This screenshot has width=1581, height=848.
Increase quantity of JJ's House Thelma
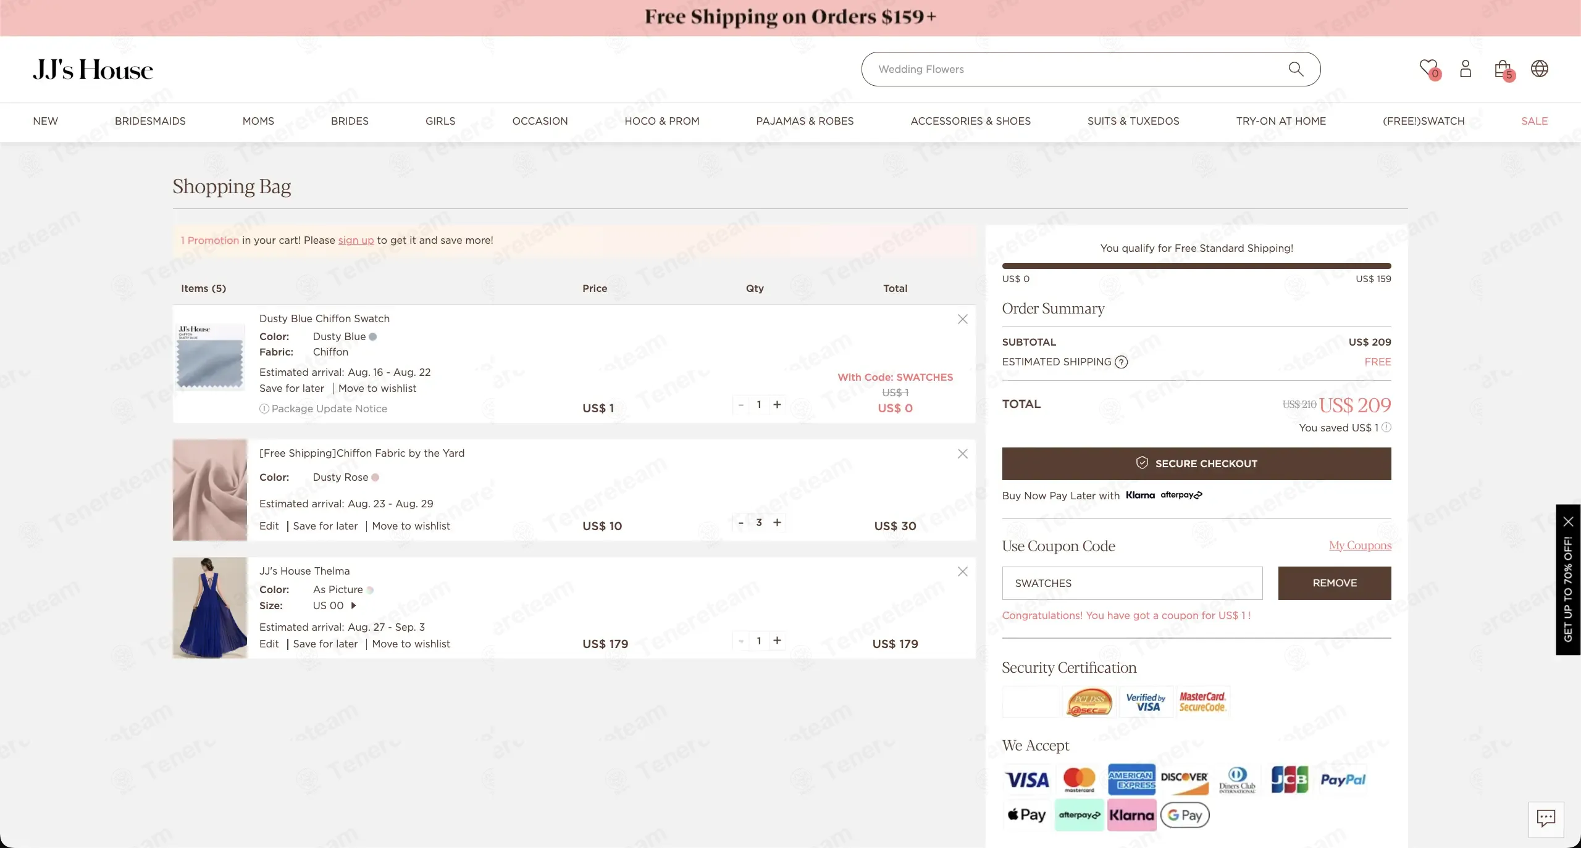(777, 641)
